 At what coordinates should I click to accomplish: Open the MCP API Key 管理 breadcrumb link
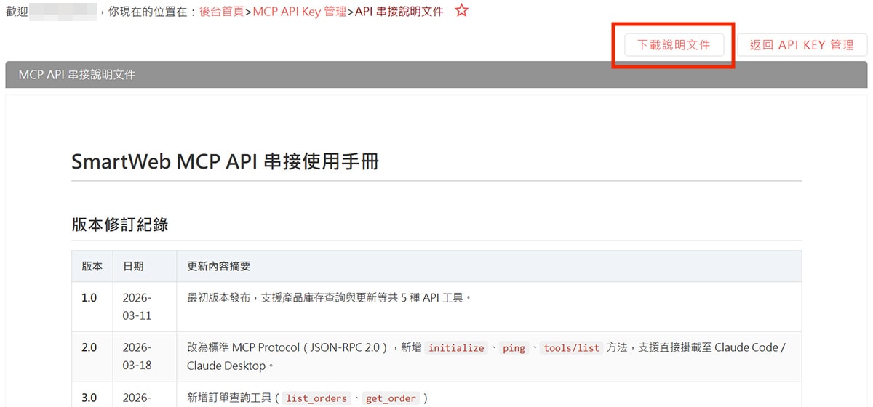tap(299, 12)
